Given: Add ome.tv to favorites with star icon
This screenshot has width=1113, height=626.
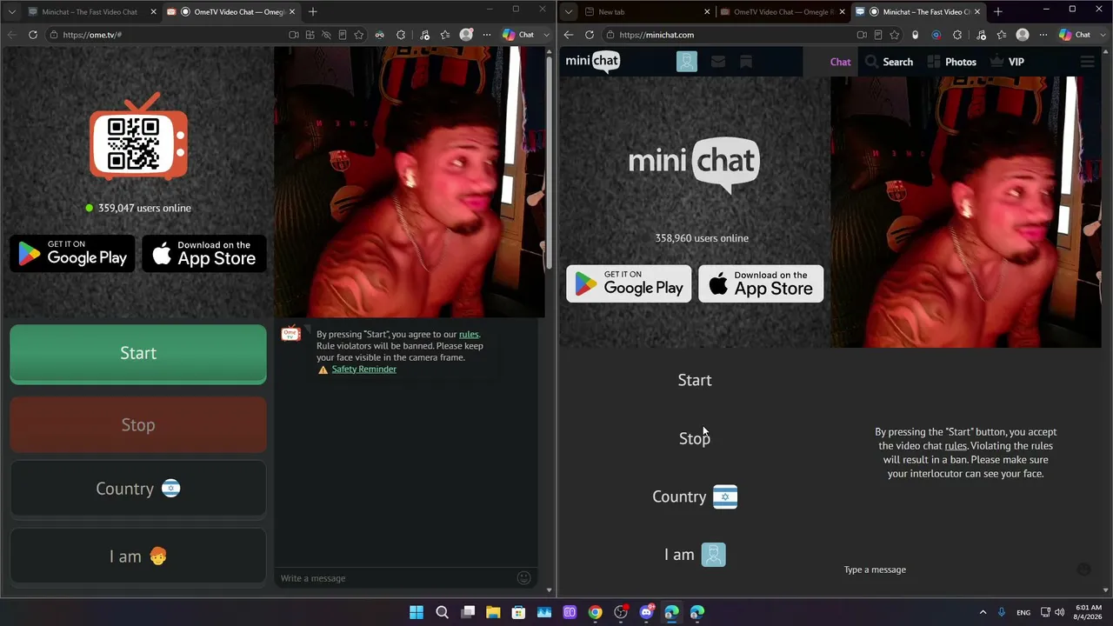Looking at the screenshot, I should [x=358, y=35].
